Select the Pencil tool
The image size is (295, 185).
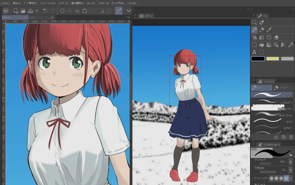(x=261, y=30)
